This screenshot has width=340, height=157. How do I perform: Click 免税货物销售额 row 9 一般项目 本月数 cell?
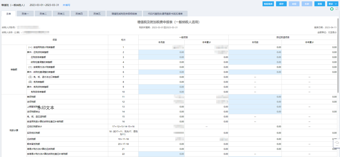[161, 87]
